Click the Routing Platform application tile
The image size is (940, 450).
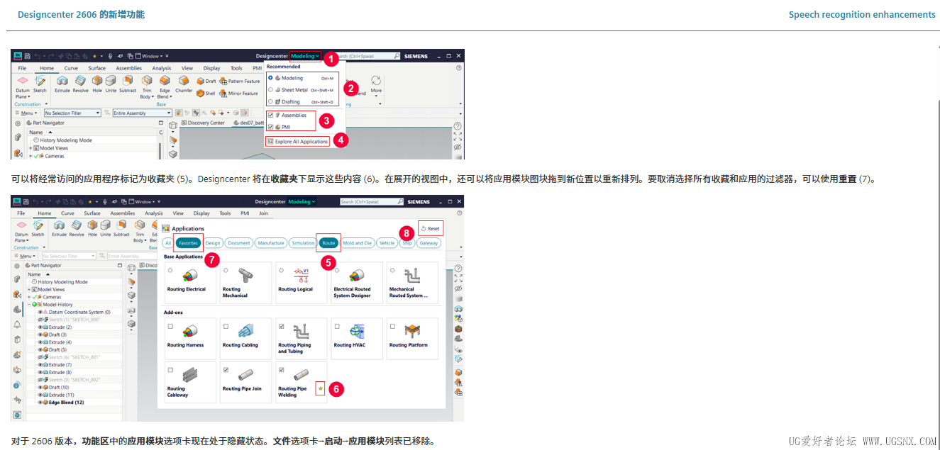point(412,339)
